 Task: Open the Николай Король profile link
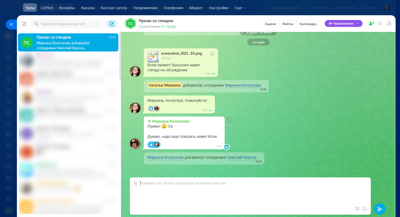click(241, 157)
